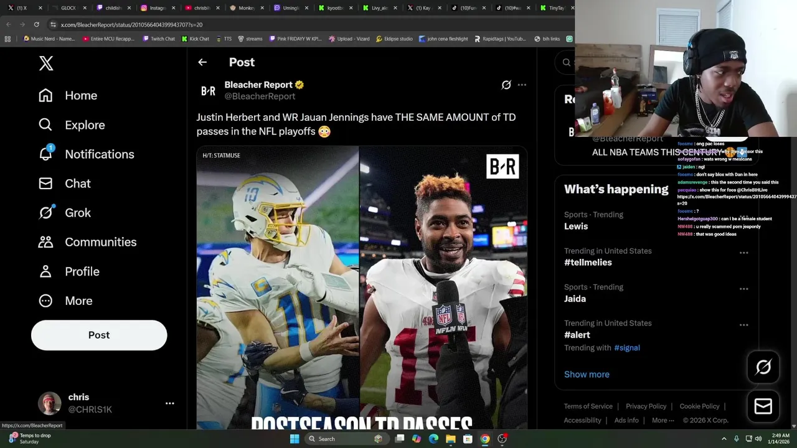797x448 pixels.
Task: Open Microsoft Edge from taskbar
Action: point(433,439)
